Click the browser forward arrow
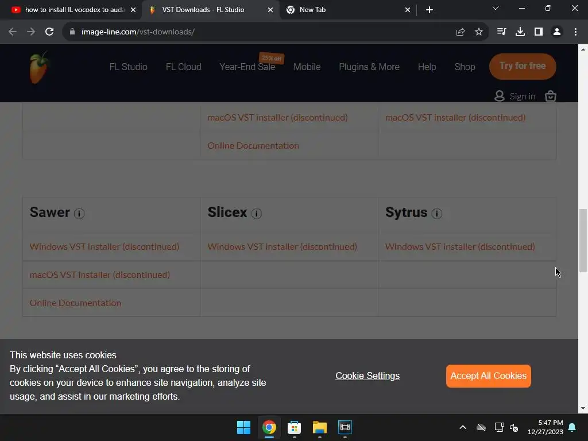The height and width of the screenshot is (441, 588). click(x=31, y=32)
